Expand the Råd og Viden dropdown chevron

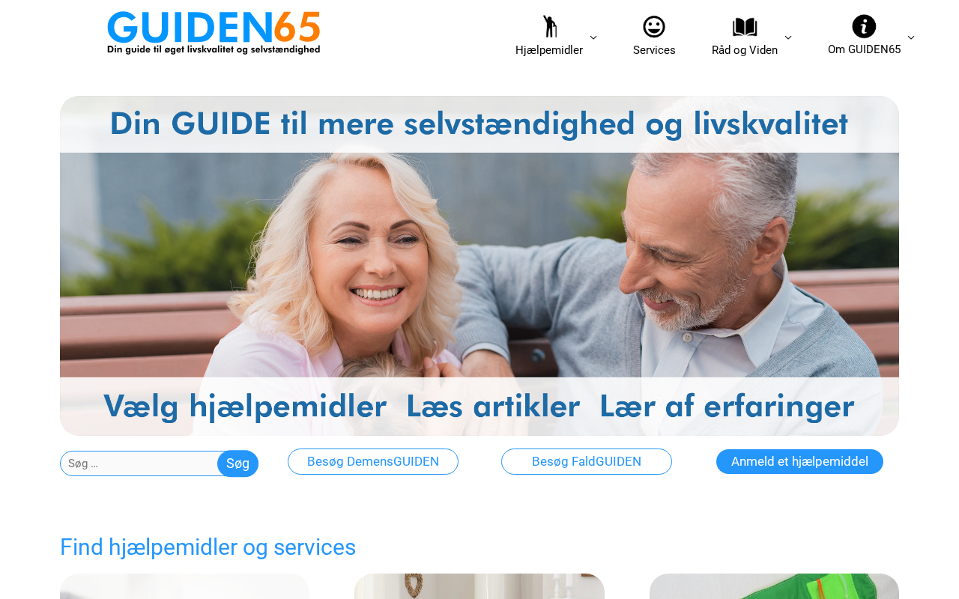click(788, 37)
